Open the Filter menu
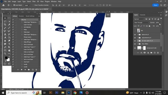 tap(34, 2)
